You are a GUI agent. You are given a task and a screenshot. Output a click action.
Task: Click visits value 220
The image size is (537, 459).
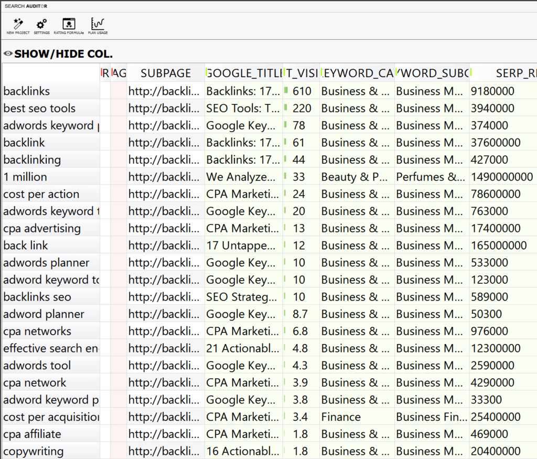tap(302, 108)
